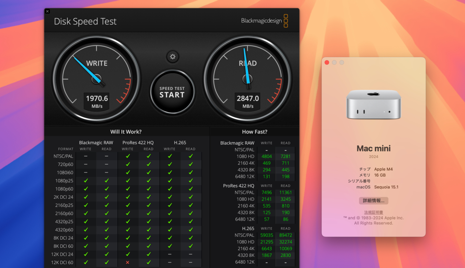
Task: Toggle the check for 2160p60 H.265 read
Action: coord(190,213)
